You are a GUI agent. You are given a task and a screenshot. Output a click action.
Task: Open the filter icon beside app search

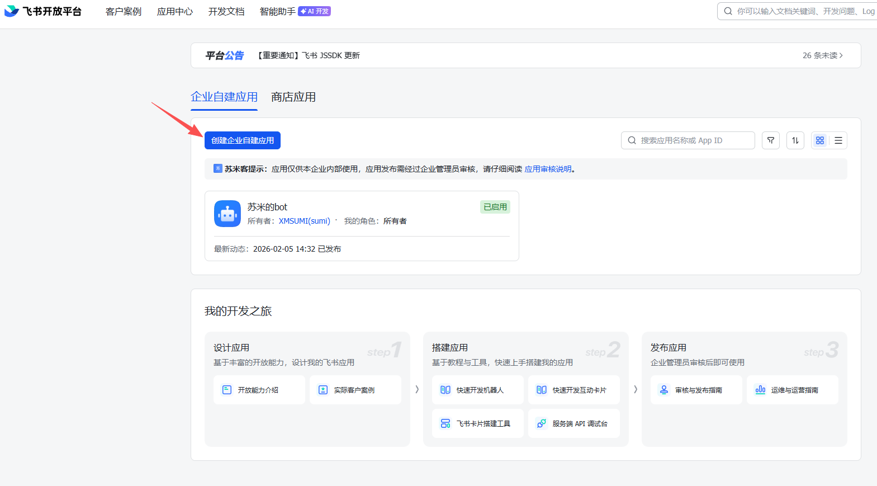[x=770, y=140]
